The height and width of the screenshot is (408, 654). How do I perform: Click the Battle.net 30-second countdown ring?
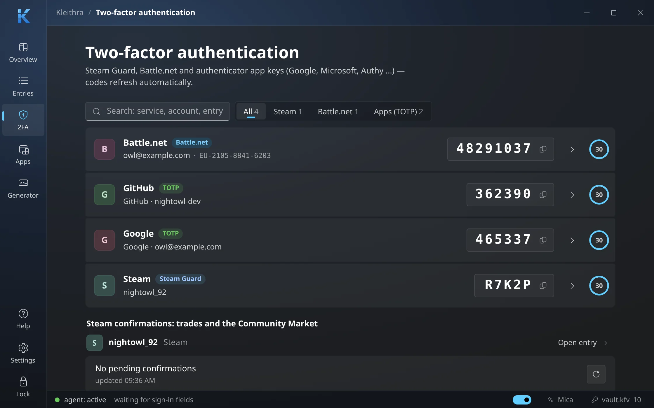point(599,149)
